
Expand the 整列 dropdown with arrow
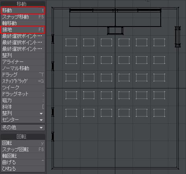click(23, 113)
